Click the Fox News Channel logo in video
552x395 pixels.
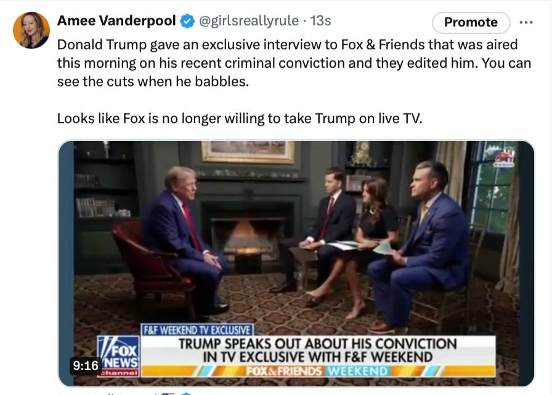[x=118, y=356]
